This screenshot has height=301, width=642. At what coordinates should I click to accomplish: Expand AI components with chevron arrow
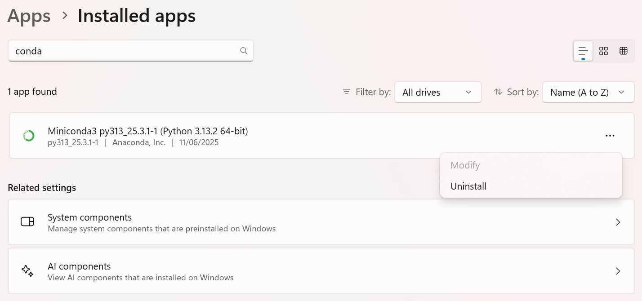[618, 271]
